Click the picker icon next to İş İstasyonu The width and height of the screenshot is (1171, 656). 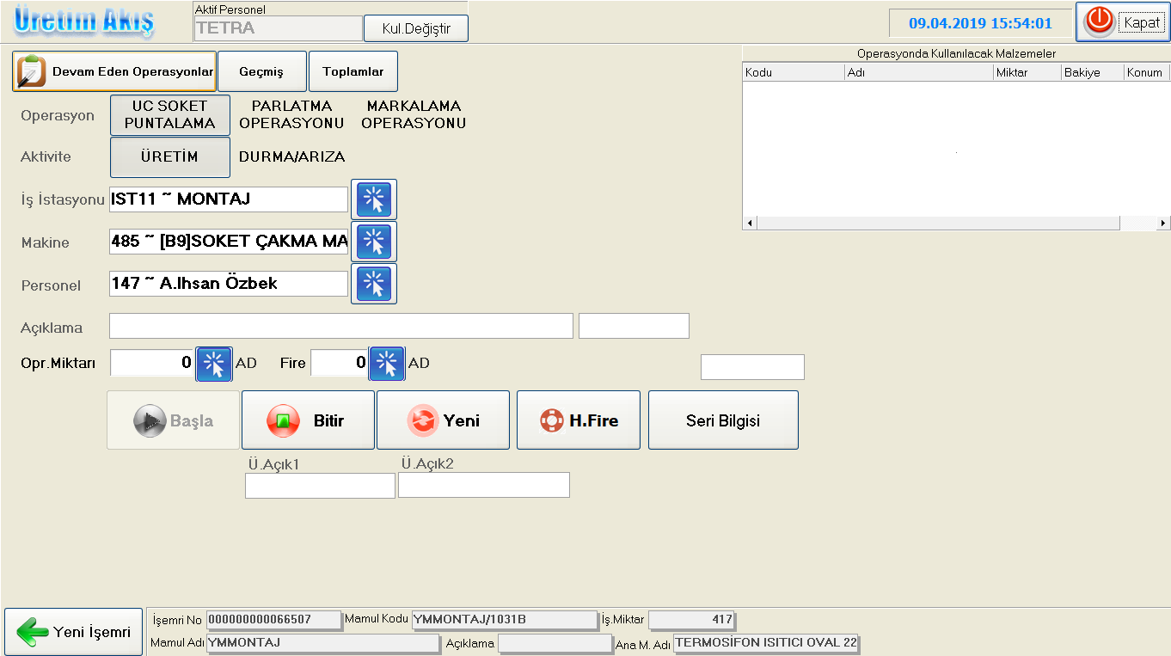[374, 199]
